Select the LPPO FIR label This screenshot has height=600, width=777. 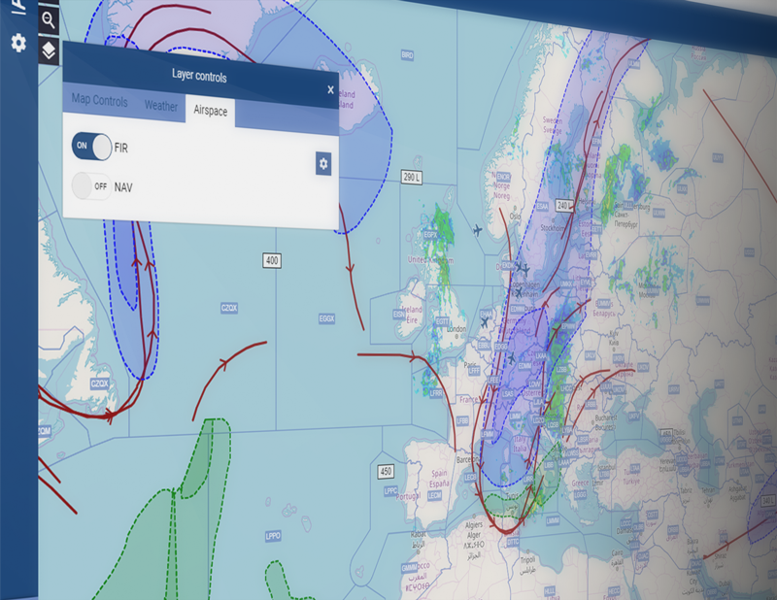coord(273,536)
